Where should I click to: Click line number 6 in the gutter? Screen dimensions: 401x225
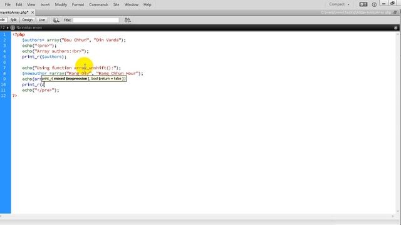[x=4, y=62]
